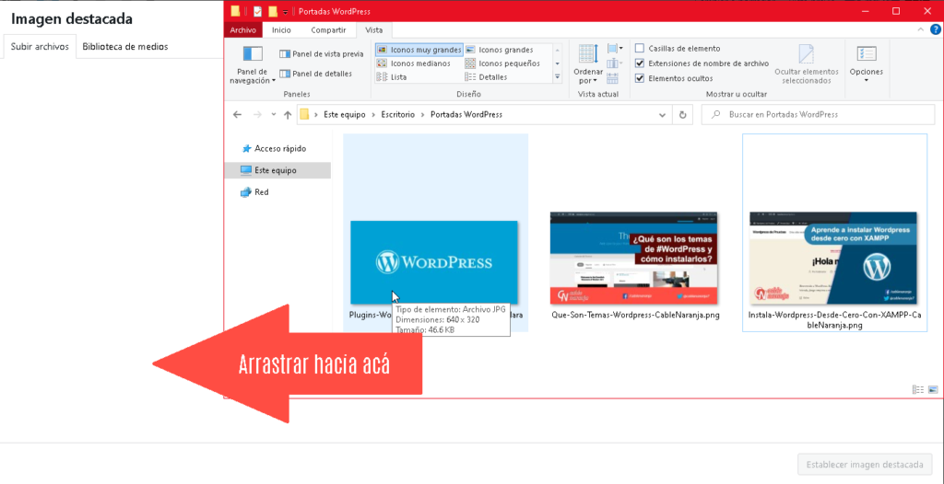This screenshot has height=484, width=944.
Task: Go up one folder level
Action: pyautogui.click(x=288, y=115)
